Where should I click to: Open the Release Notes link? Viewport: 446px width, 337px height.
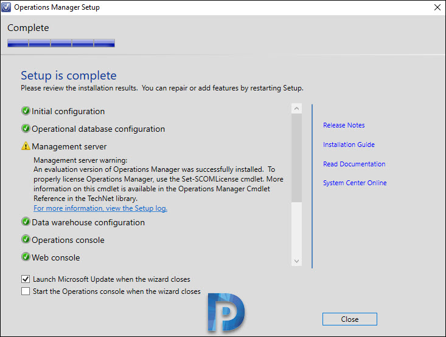(x=344, y=125)
